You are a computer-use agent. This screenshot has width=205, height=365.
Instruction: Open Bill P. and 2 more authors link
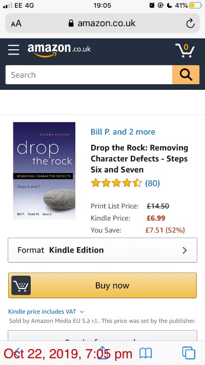pos(122,132)
